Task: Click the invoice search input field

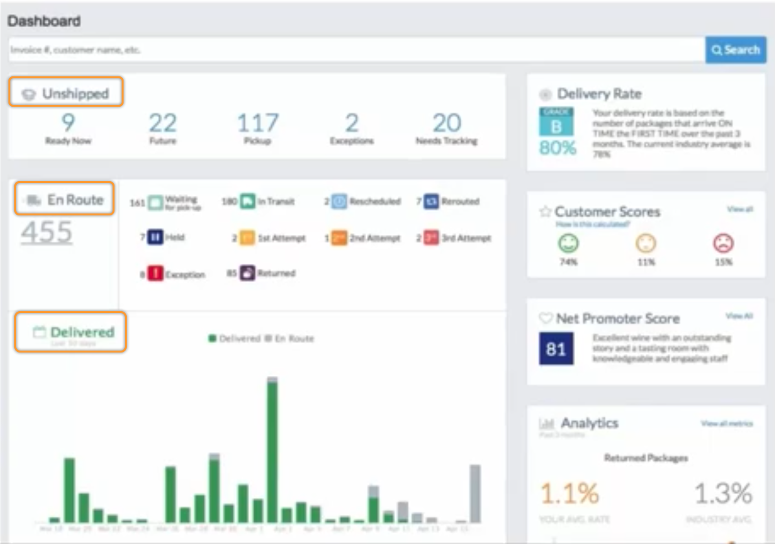Action: coord(356,50)
